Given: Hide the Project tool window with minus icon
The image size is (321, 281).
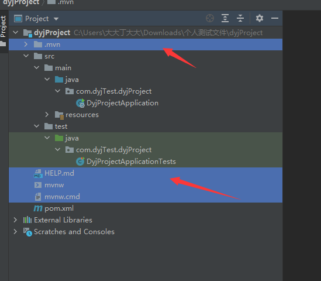Looking at the screenshot, I should click(x=275, y=19).
